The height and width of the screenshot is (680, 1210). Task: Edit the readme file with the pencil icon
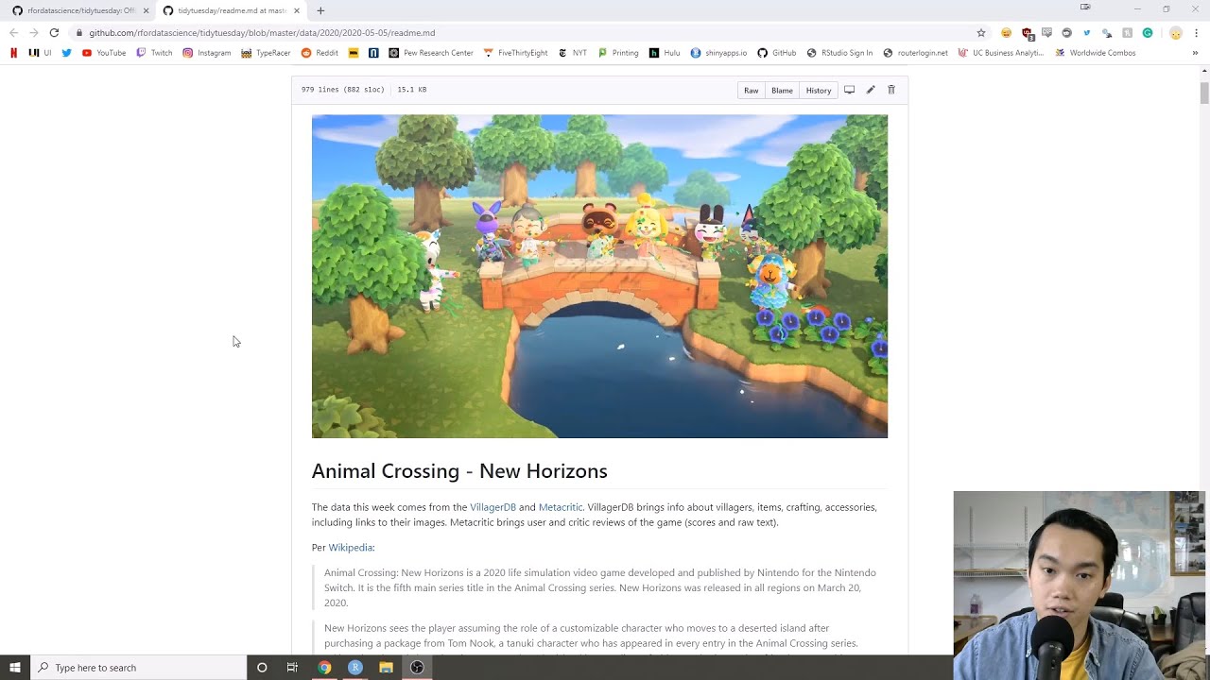[x=871, y=90]
